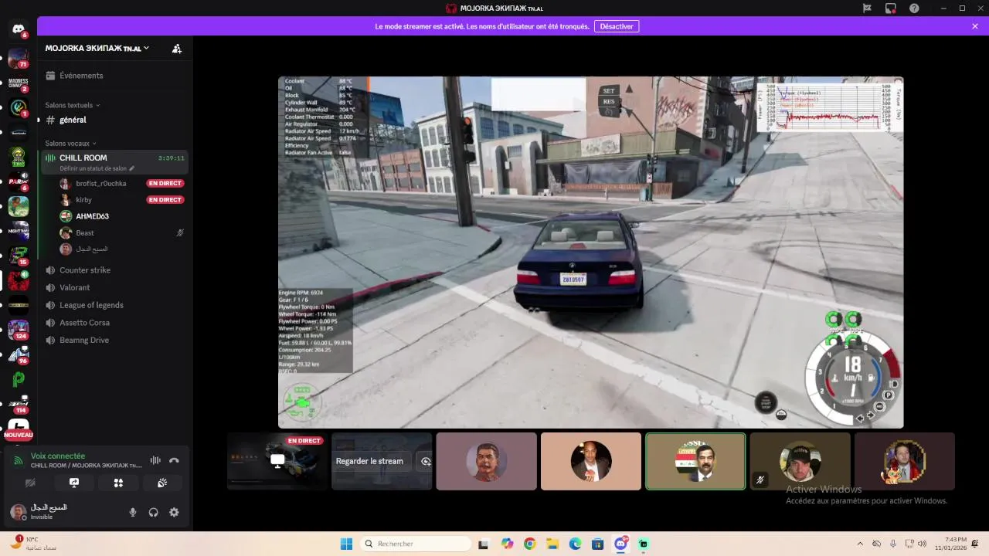989x556 pixels.
Task: Open the EN DIRECT stream thumbnail tile
Action: point(277,461)
